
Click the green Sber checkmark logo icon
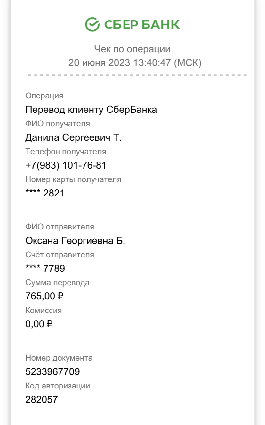92,24
